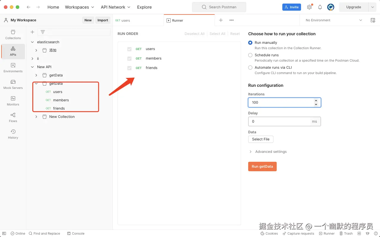Open Runner from the status bar

(327, 233)
